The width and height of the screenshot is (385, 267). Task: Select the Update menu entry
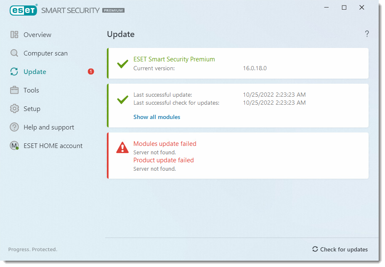(x=35, y=71)
